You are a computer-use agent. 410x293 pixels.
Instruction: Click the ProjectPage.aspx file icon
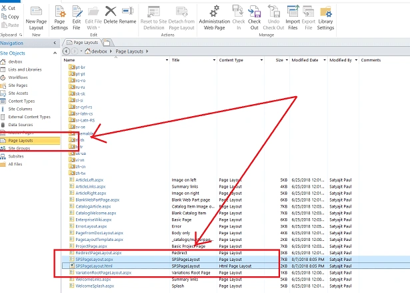(x=72, y=246)
